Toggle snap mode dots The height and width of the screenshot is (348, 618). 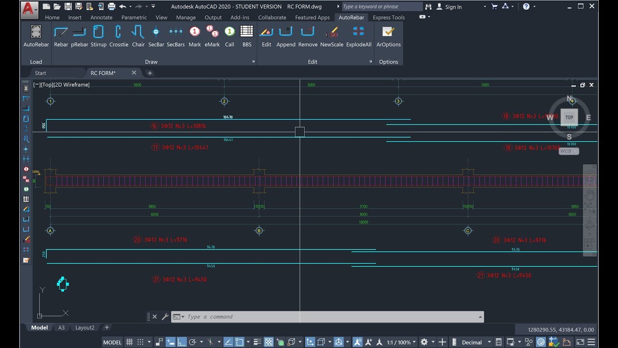[x=140, y=342]
